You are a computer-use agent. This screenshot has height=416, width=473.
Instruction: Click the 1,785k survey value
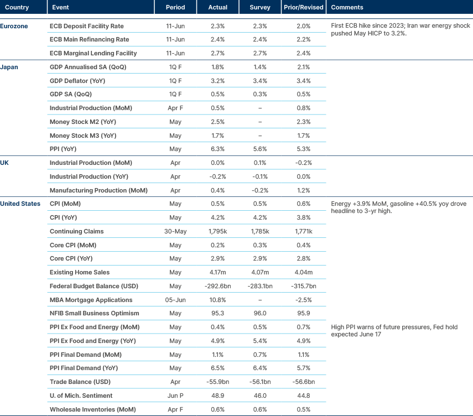coord(259,231)
